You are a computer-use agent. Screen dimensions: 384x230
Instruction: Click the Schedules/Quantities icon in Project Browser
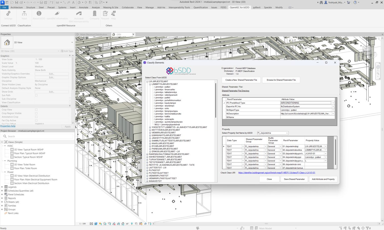point(6,191)
